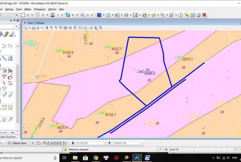Select the Pan View hand tool
This screenshot has height=162, width=241.
(75, 28)
